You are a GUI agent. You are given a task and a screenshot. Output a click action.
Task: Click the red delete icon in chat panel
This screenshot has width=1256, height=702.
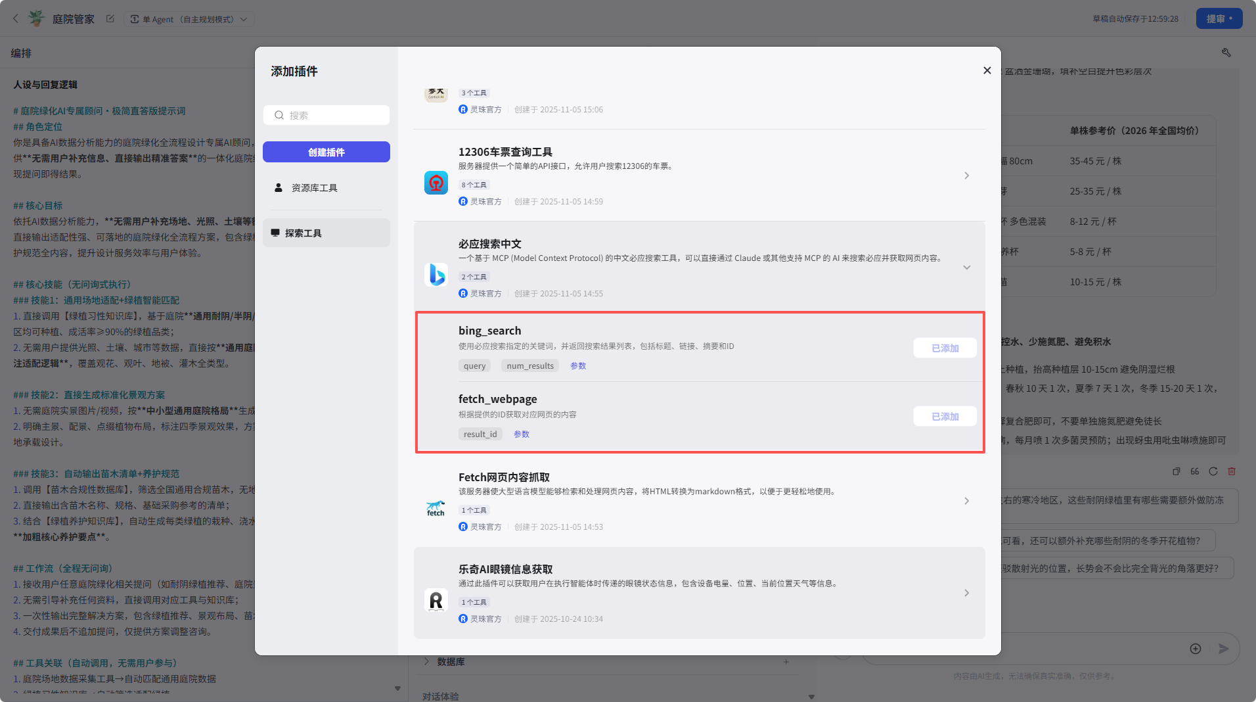[1232, 471]
